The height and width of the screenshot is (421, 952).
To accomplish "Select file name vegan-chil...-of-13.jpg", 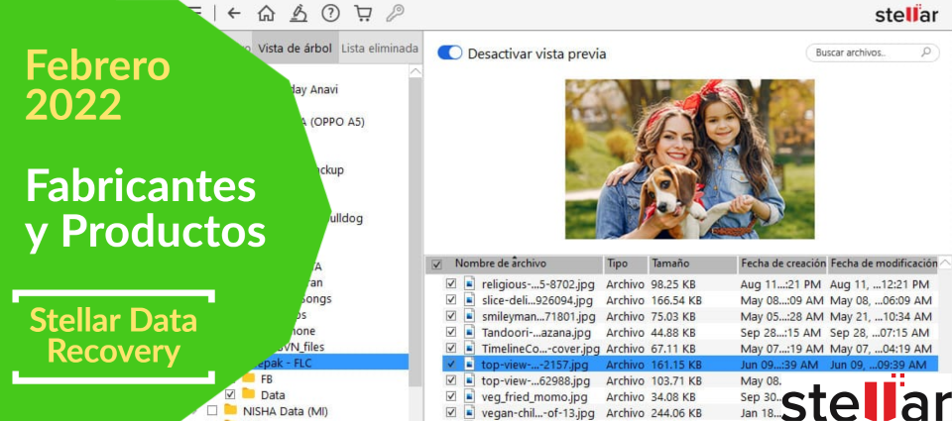I will pyautogui.click(x=536, y=413).
